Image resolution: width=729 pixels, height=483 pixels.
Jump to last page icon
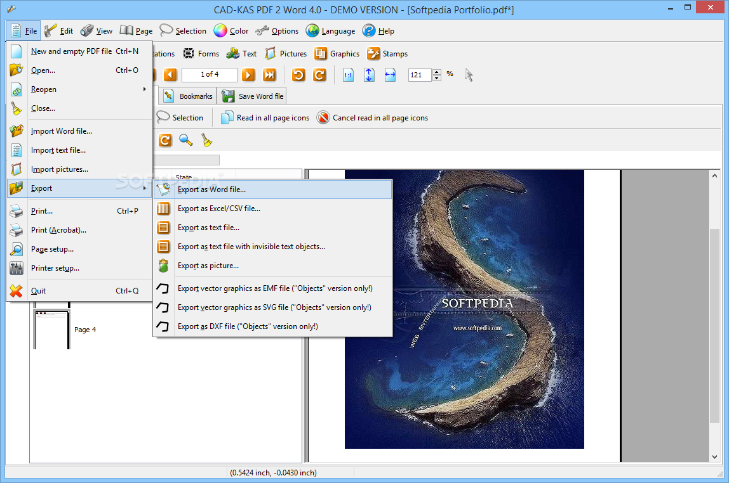(x=269, y=75)
